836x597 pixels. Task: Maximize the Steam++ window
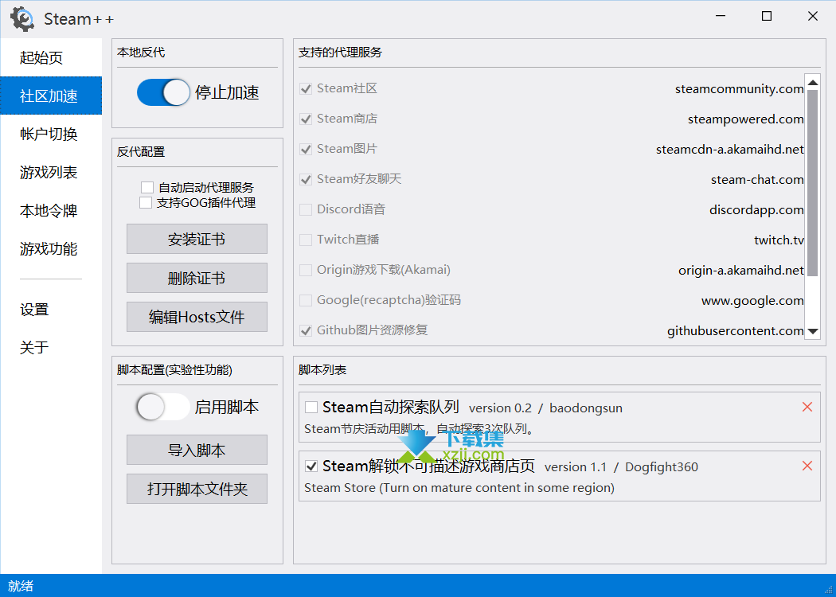767,17
